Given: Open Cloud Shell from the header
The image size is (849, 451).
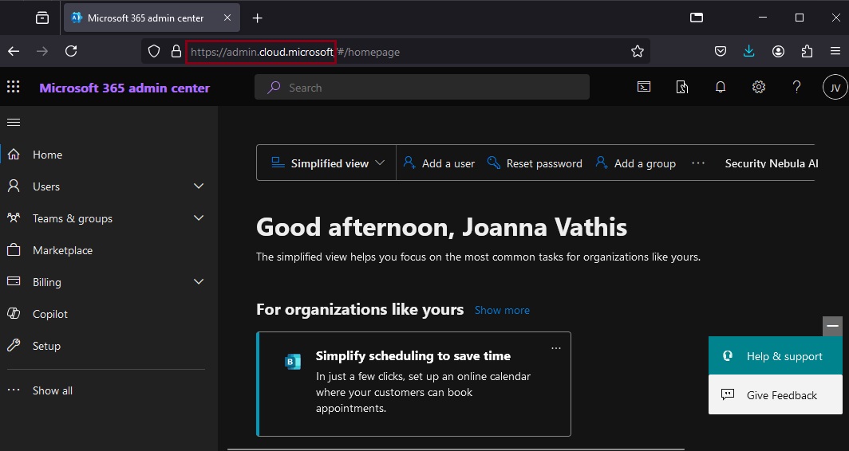Looking at the screenshot, I should (x=644, y=88).
